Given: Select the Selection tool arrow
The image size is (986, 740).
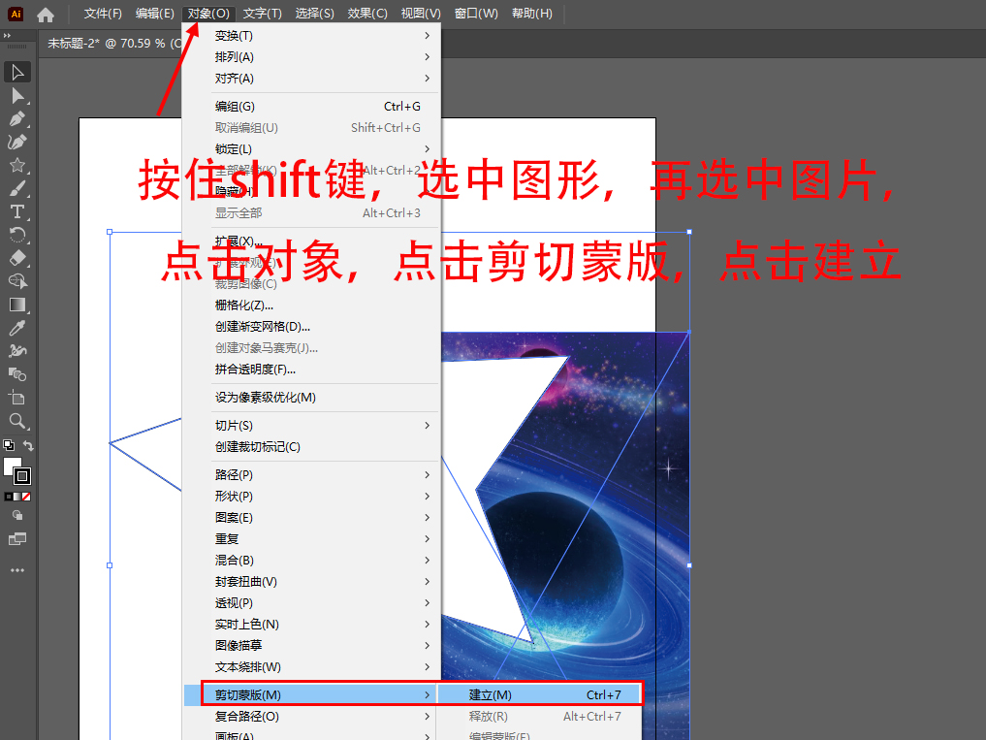Looking at the screenshot, I should [x=17, y=73].
